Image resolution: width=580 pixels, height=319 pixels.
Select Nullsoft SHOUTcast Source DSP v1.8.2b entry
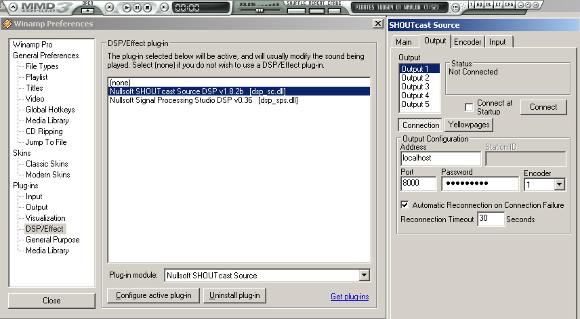pos(239,91)
